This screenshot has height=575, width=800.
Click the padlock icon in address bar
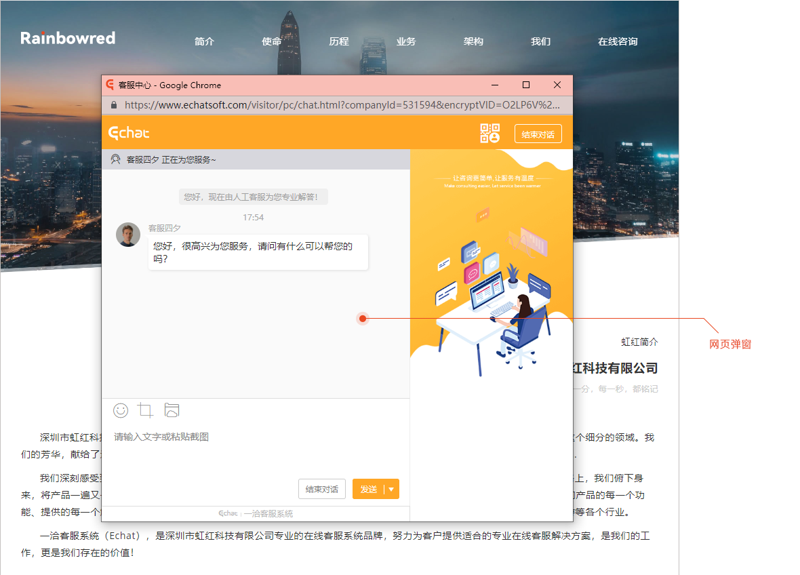pyautogui.click(x=113, y=105)
